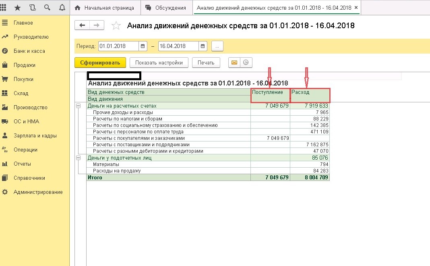The width and height of the screenshot is (430, 266).
Task: Open calendar for end date 16.04.2018
Action: click(203, 46)
